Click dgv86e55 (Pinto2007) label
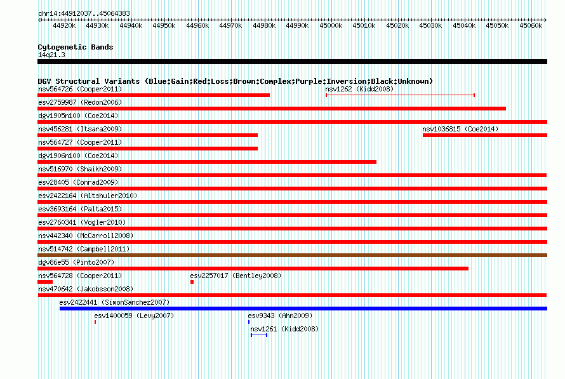565x379 pixels. 76,262
